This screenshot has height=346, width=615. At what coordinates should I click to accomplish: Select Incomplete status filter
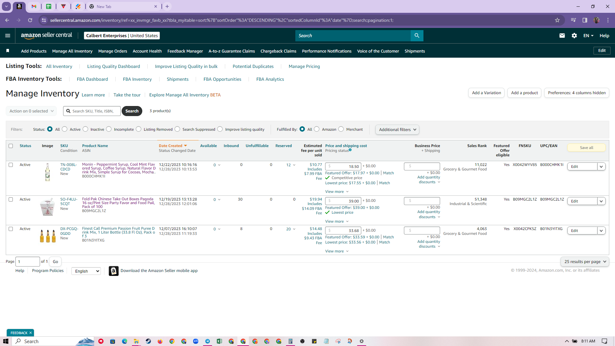109,129
